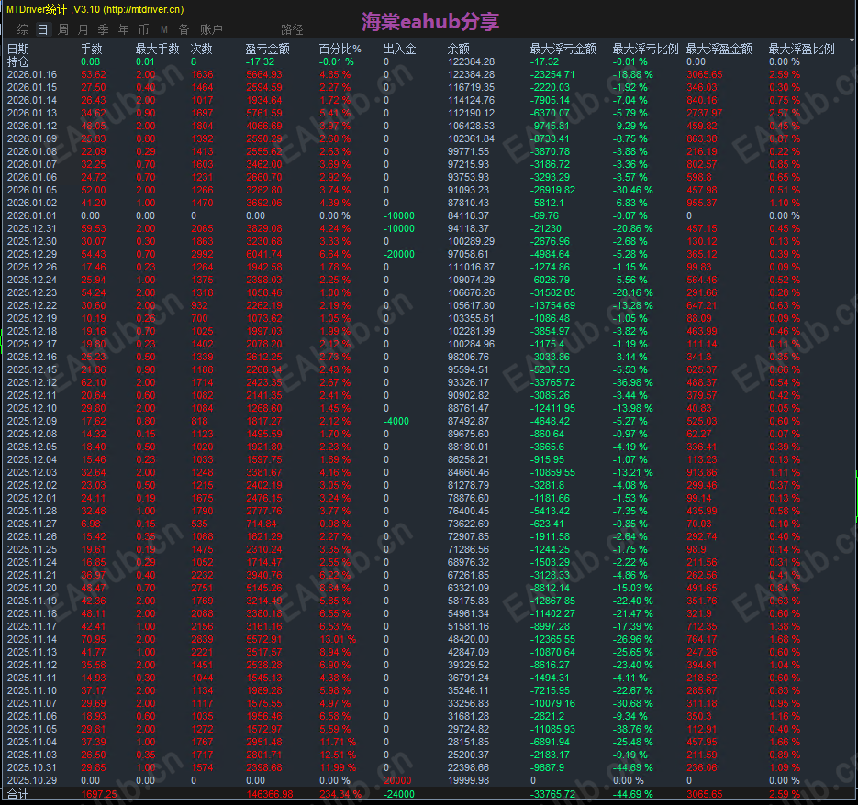Click total deposits/withdrawals -24000

click(399, 794)
